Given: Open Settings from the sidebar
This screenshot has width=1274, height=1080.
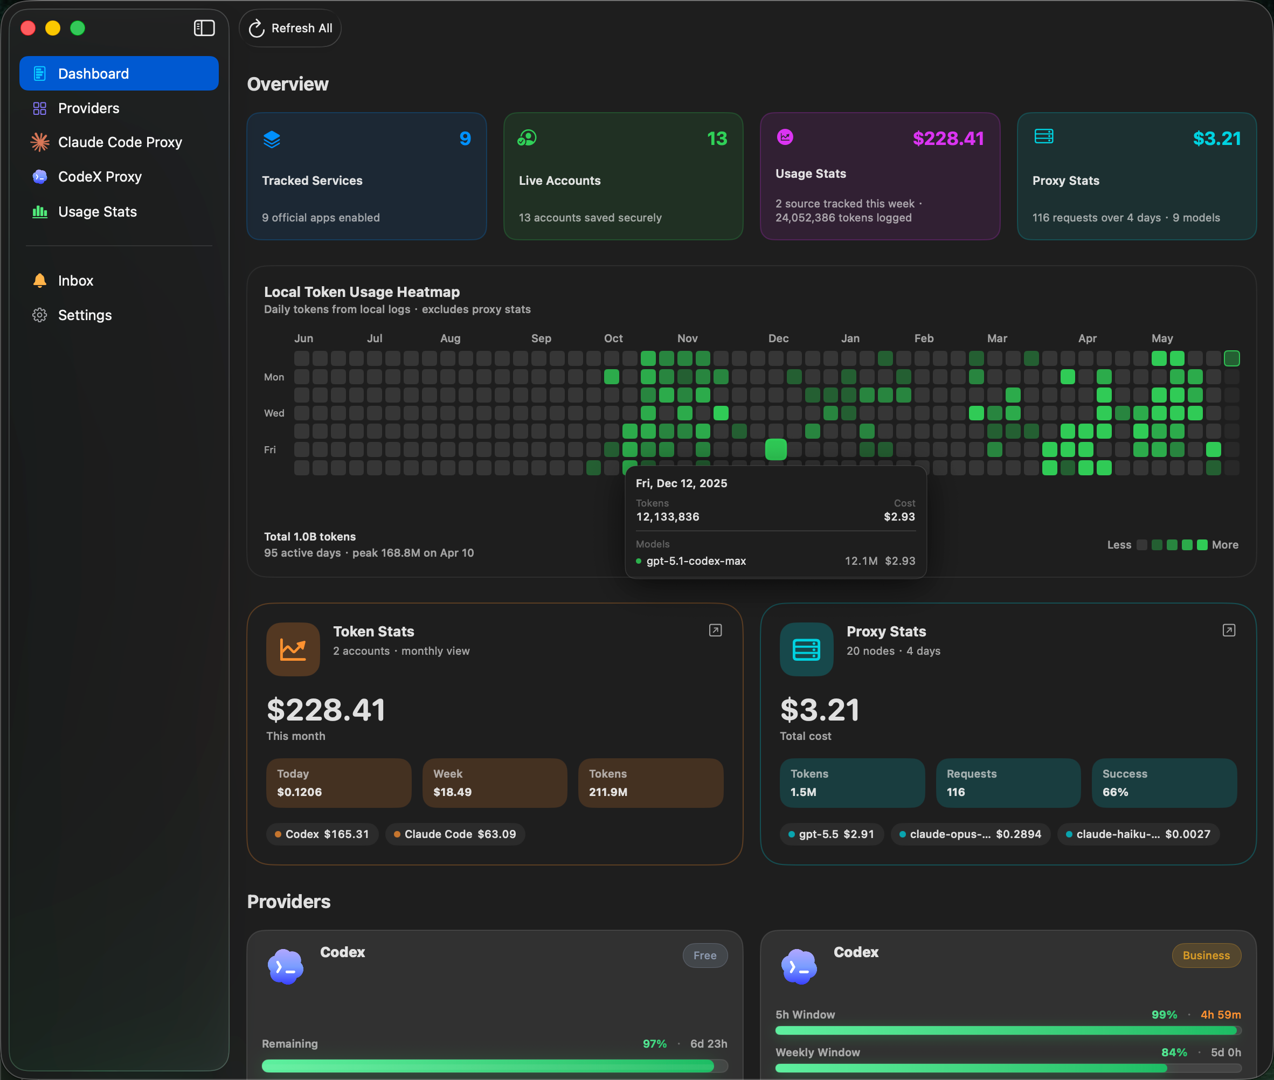Looking at the screenshot, I should click(119, 315).
